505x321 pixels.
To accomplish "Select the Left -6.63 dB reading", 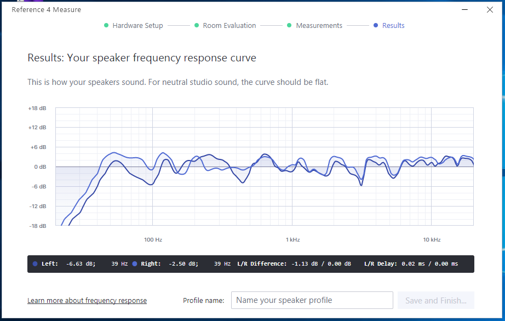I will [x=81, y=263].
